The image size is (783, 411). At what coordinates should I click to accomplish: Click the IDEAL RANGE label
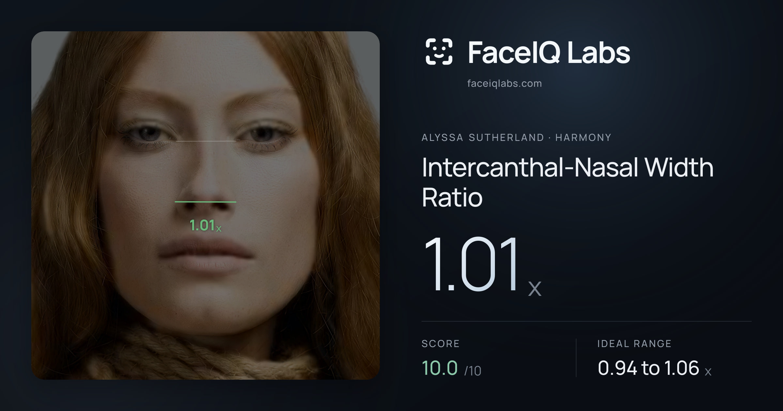(634, 343)
